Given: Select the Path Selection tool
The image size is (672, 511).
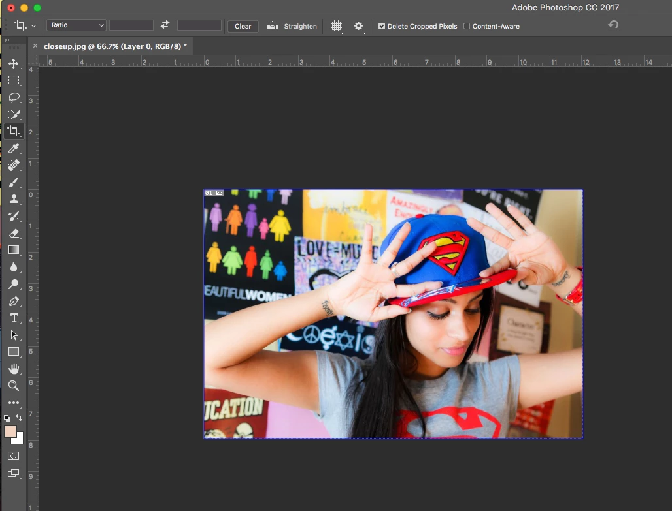Looking at the screenshot, I should [13, 335].
